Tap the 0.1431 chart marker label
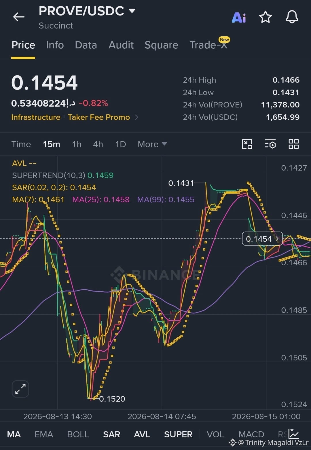This screenshot has height=450, width=311. pyautogui.click(x=181, y=183)
